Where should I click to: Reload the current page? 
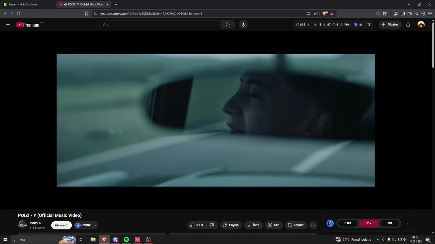18,14
